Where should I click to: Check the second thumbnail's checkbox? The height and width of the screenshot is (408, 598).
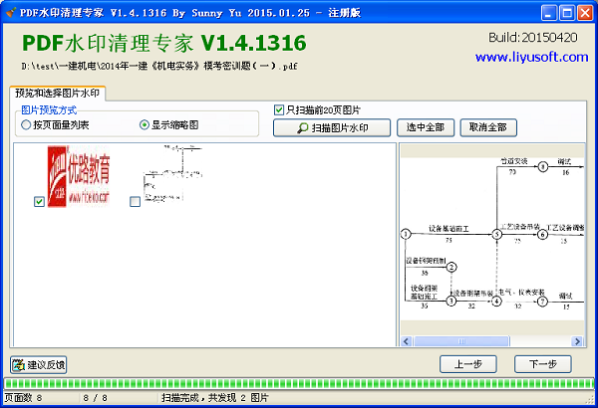[135, 202]
